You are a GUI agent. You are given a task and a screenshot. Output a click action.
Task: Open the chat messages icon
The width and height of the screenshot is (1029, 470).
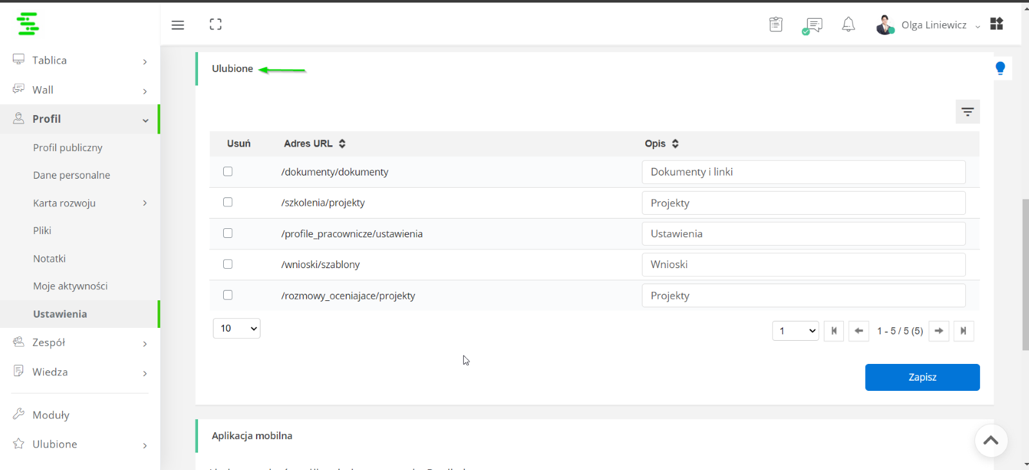point(812,26)
